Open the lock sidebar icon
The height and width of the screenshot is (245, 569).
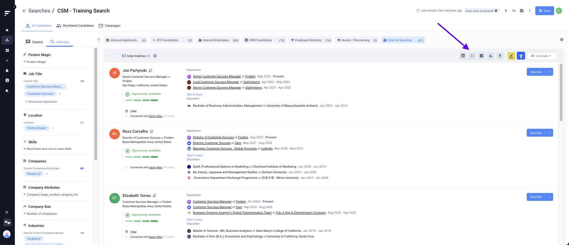pyautogui.click(x=7, y=70)
